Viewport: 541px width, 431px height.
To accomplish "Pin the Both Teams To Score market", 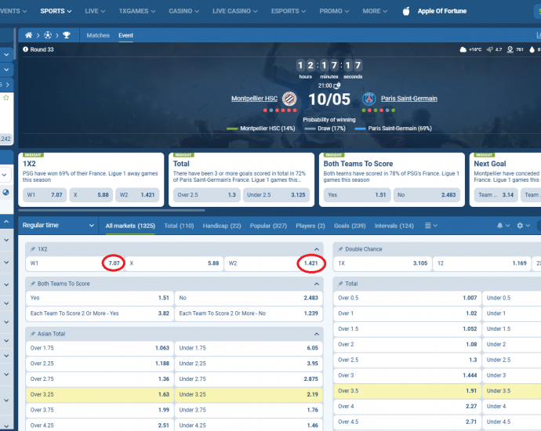I will point(33,284).
